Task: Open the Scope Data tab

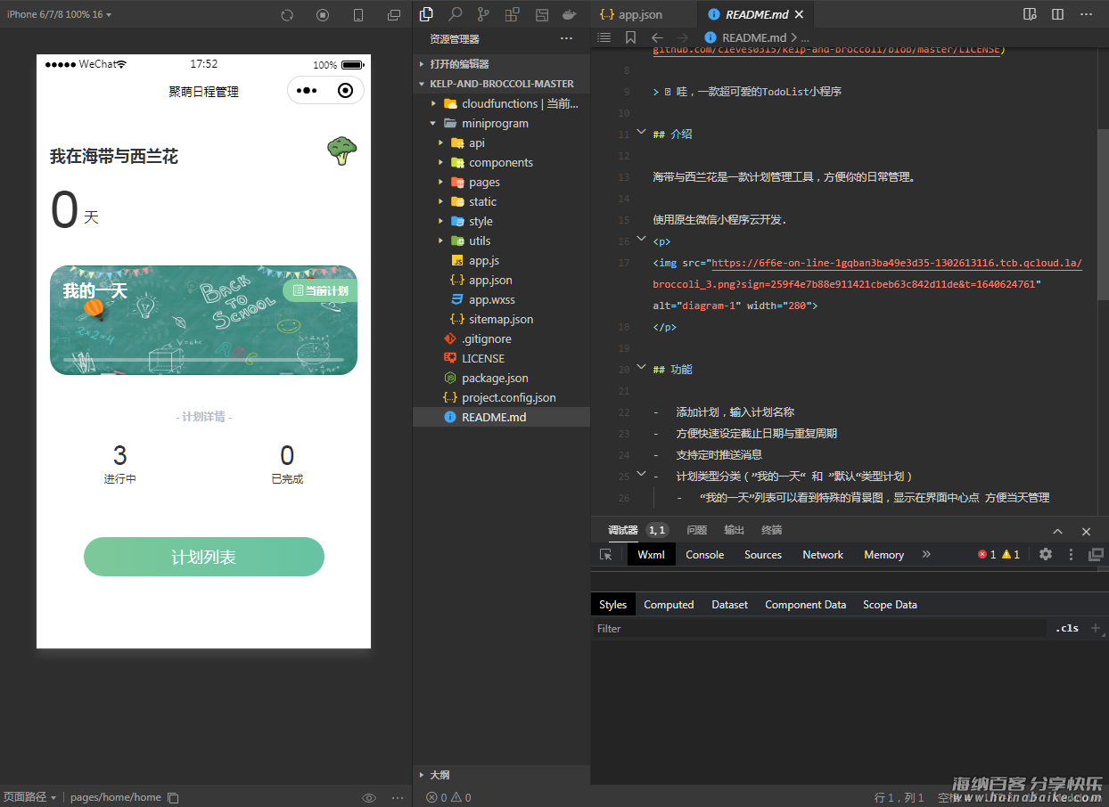Action: click(890, 604)
